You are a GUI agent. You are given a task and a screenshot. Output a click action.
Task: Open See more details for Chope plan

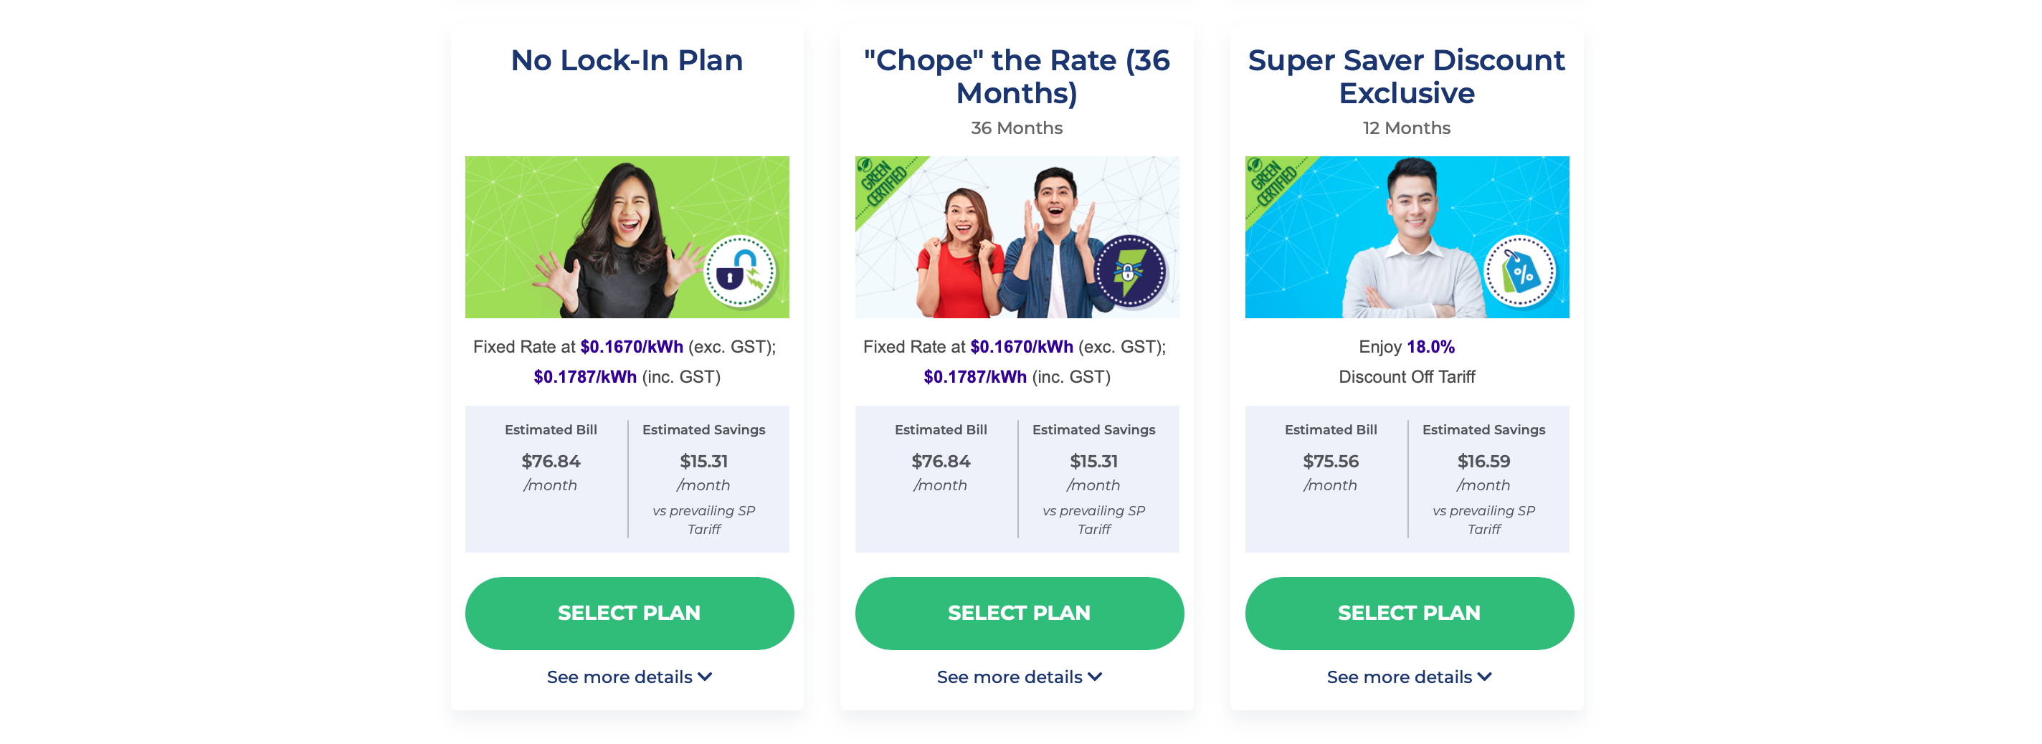(x=1020, y=677)
